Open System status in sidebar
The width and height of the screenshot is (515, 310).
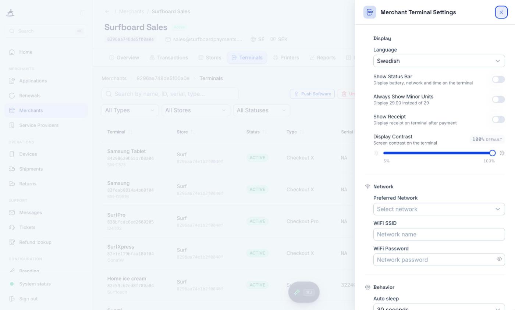(46, 284)
